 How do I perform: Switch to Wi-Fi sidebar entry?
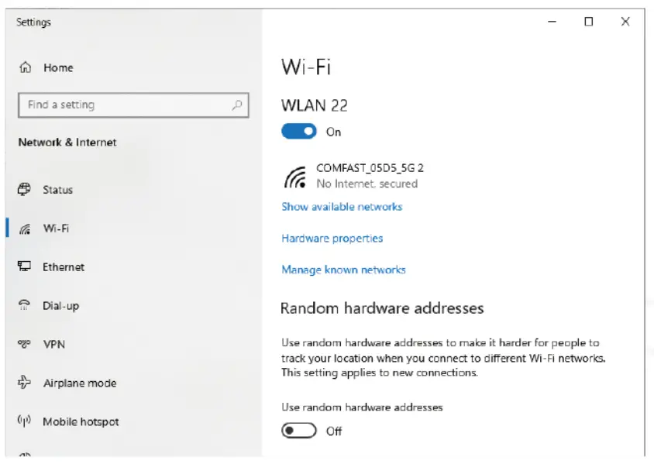coord(57,229)
